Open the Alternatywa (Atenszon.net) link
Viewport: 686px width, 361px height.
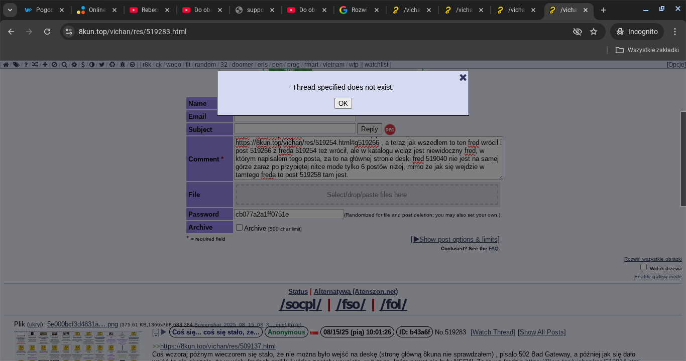[x=356, y=291]
